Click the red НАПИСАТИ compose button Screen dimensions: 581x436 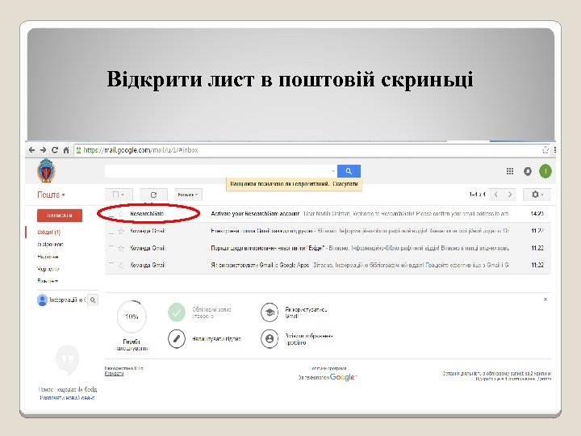[x=59, y=216]
